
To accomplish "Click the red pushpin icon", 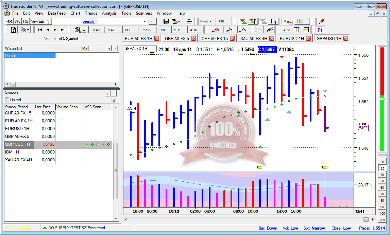I will (321, 21).
